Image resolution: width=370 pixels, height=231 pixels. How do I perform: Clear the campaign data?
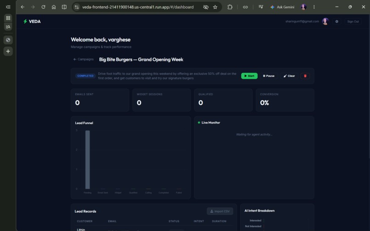289,76
